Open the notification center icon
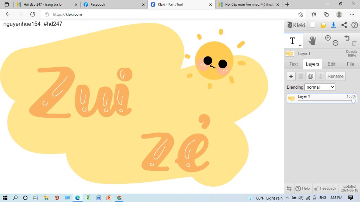 (x=351, y=198)
